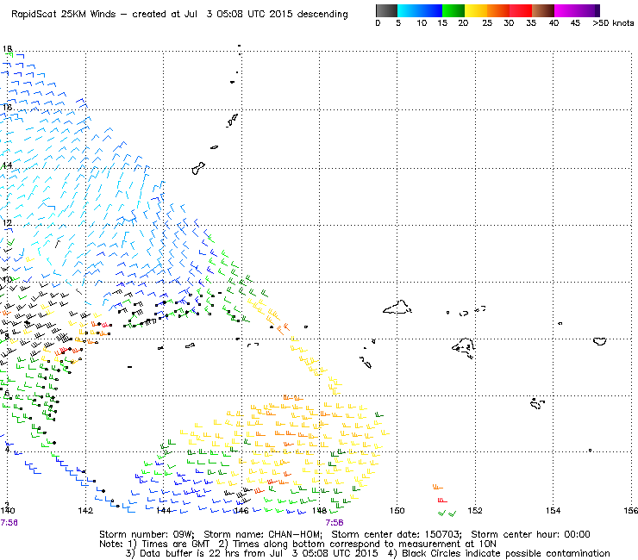Click the green 15-20 knots legend segment
The image size is (638, 560).
click(x=453, y=10)
